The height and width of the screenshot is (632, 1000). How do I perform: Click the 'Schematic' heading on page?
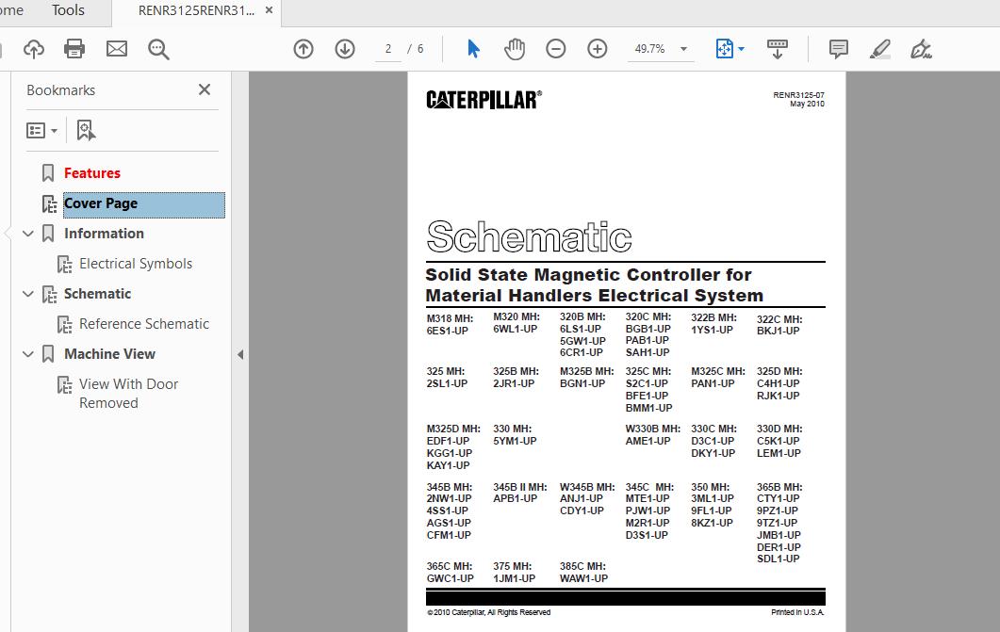pyautogui.click(x=530, y=236)
